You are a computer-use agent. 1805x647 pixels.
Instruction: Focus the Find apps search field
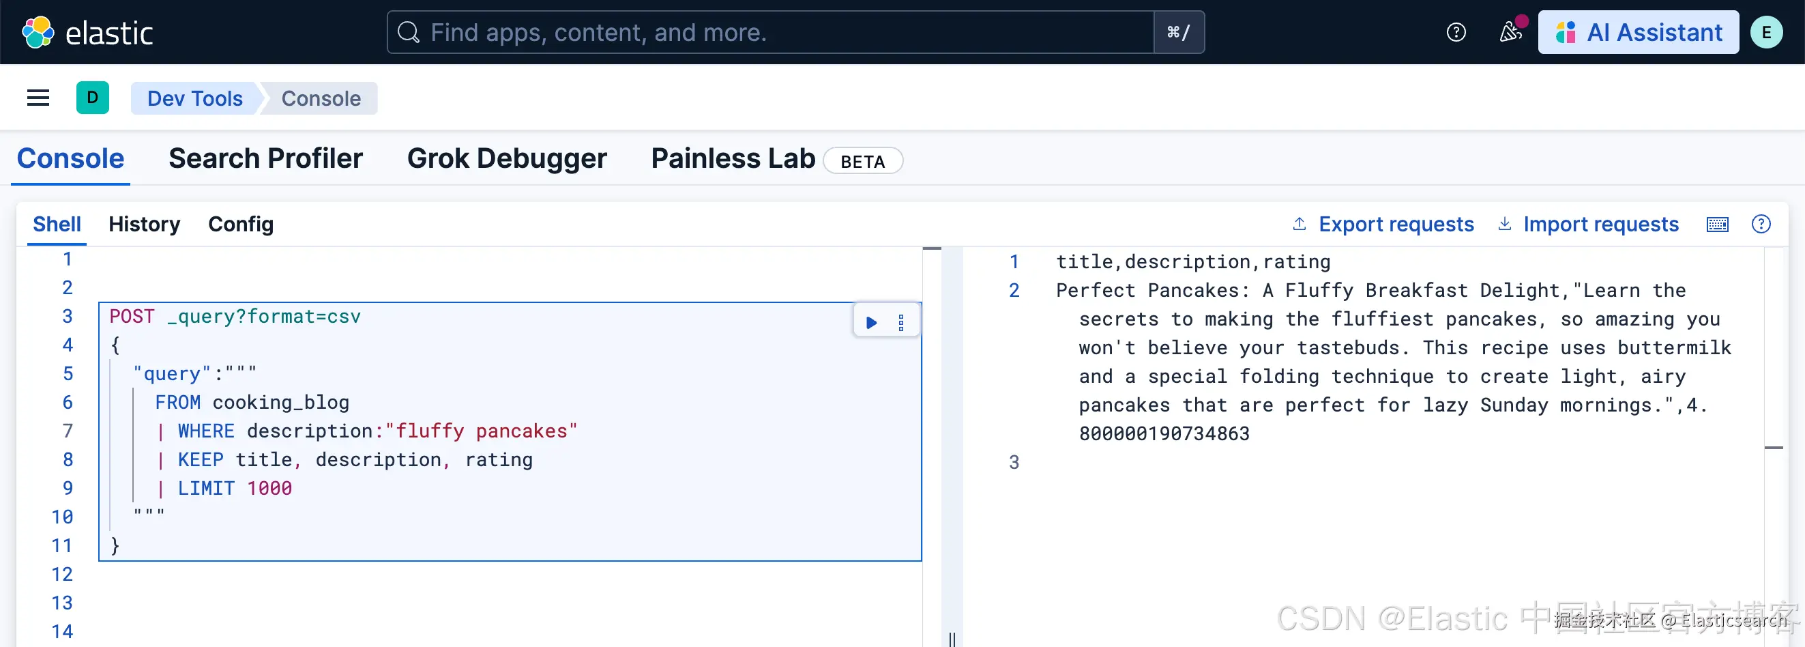(x=771, y=32)
